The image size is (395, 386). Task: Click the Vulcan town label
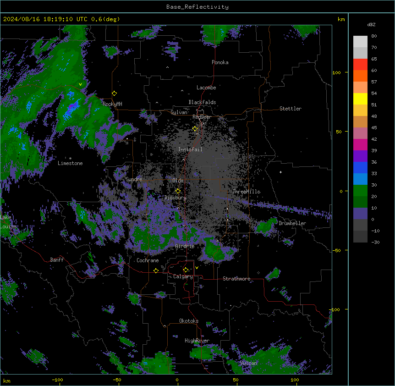248,363
